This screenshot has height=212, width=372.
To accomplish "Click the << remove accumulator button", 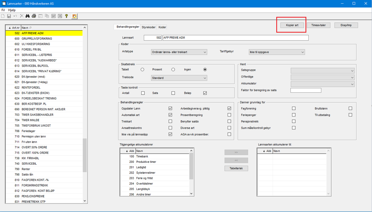I will [x=236, y=161].
